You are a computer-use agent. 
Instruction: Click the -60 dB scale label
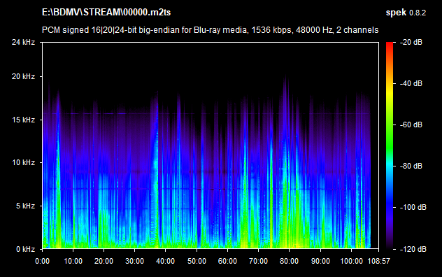pyautogui.click(x=411, y=125)
